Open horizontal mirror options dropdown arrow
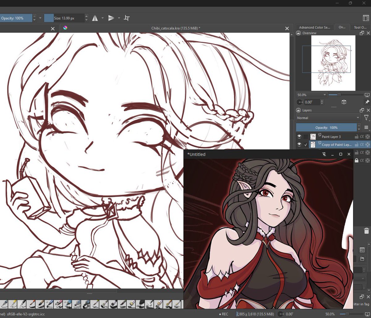Viewport: 371px width, 318px height. tap(103, 18)
